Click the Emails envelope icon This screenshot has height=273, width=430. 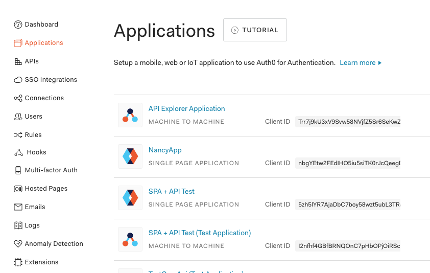point(18,207)
